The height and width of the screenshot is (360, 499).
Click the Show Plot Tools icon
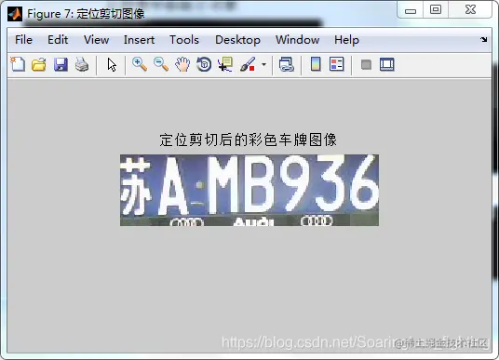387,64
